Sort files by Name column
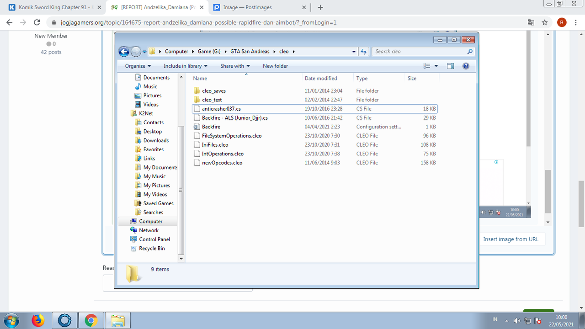 pyautogui.click(x=246, y=79)
